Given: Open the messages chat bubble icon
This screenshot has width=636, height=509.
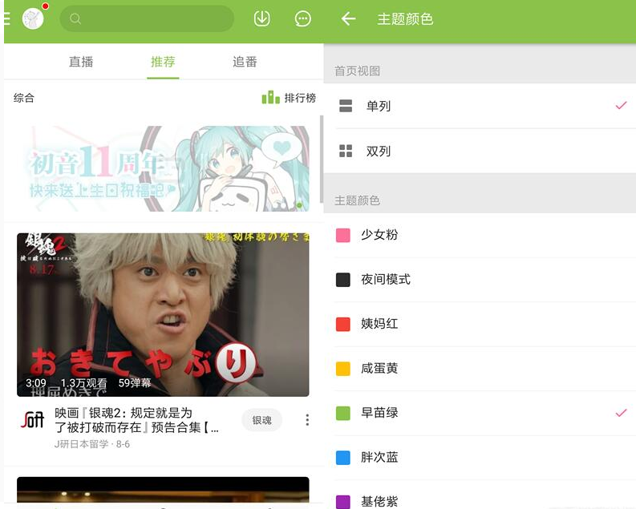Looking at the screenshot, I should [302, 18].
